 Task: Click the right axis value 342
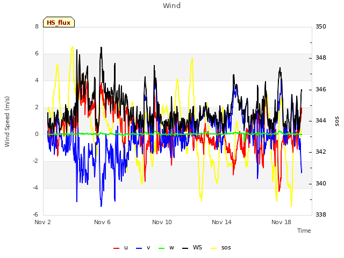click(x=321, y=152)
